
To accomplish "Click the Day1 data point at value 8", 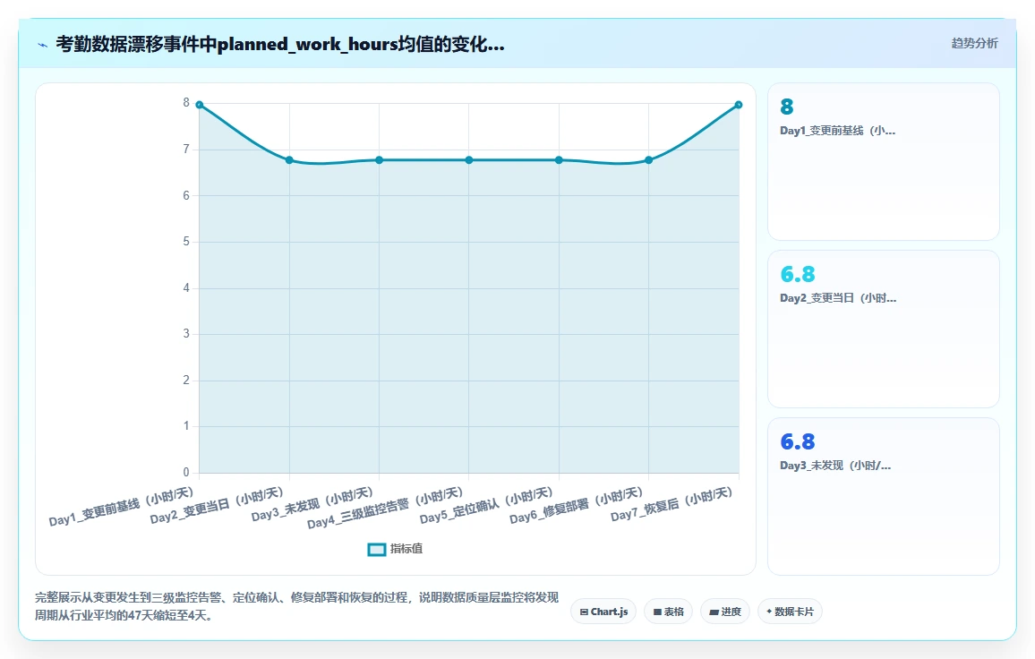I will (x=200, y=105).
